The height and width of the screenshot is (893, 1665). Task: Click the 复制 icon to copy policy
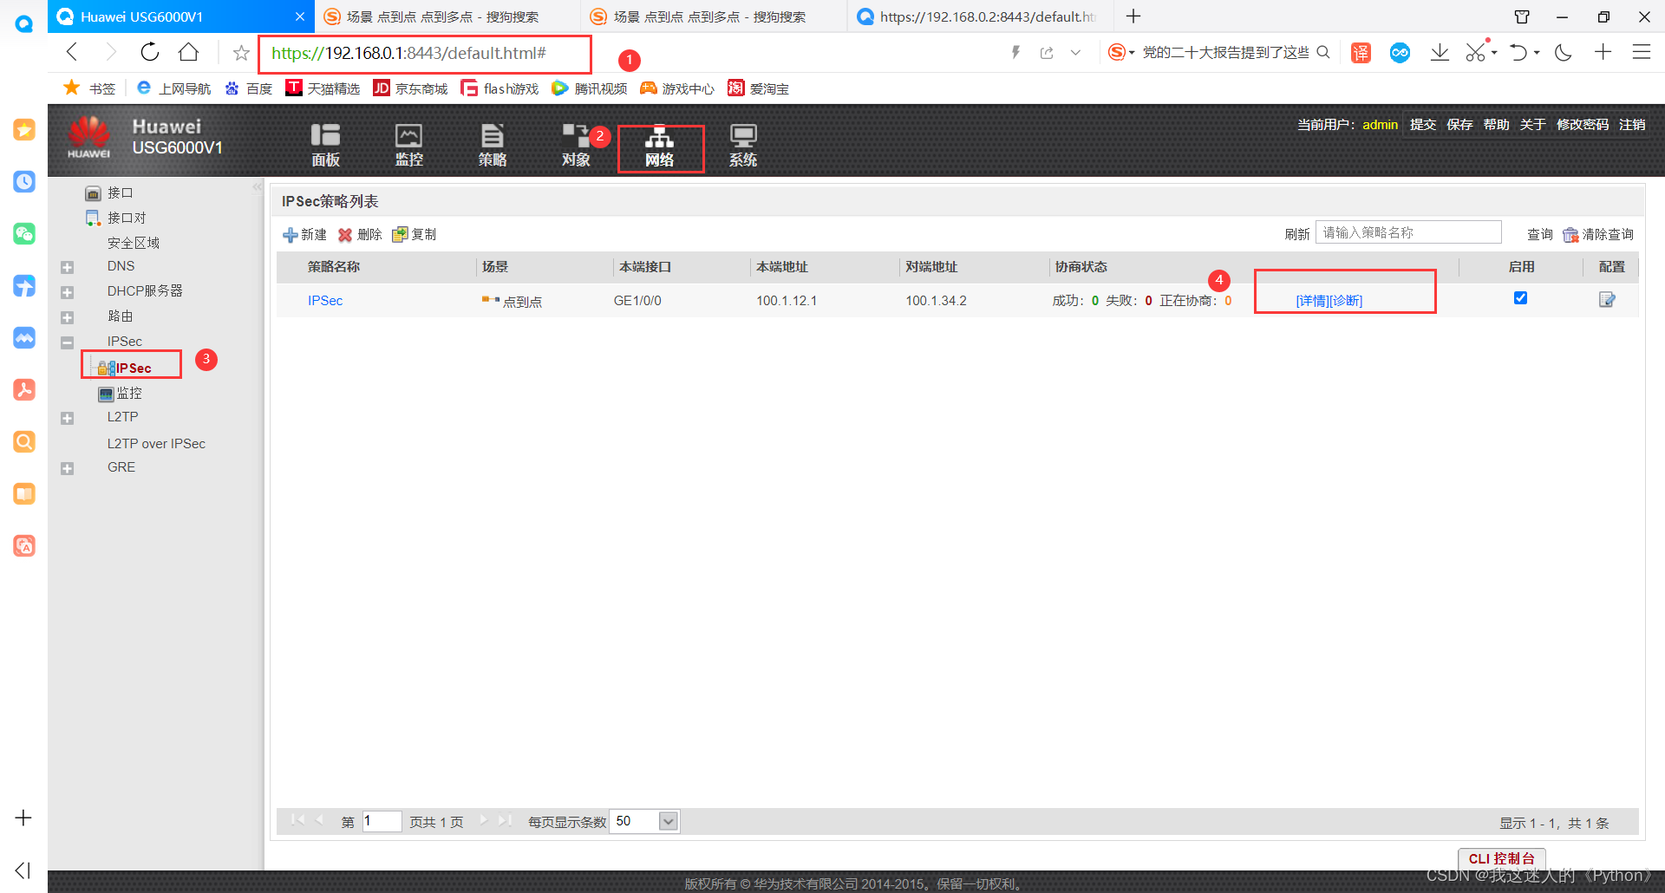[x=400, y=234]
